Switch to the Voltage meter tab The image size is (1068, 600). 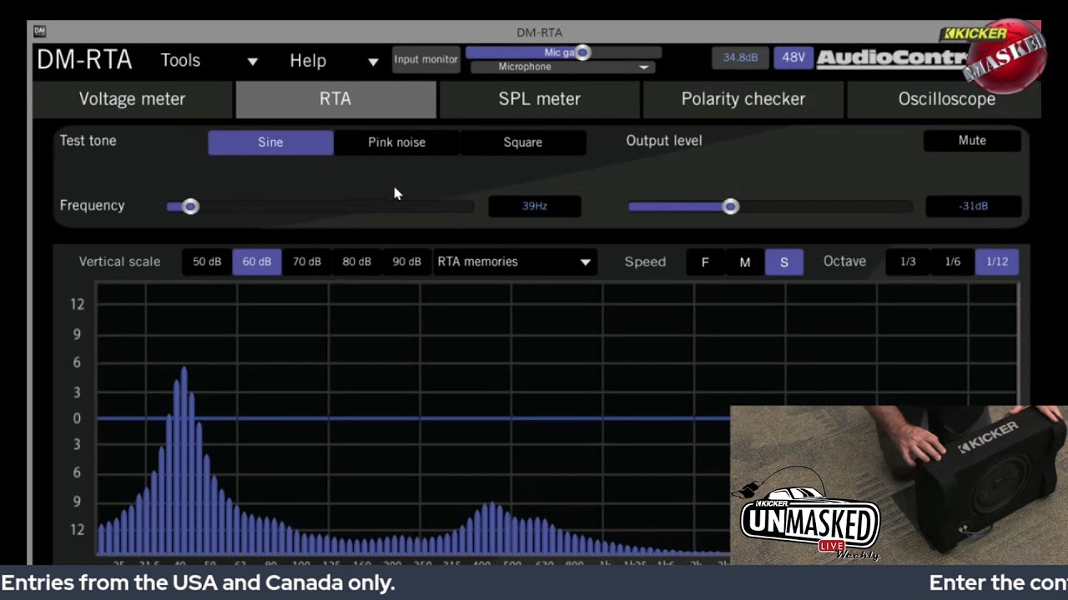(x=132, y=99)
